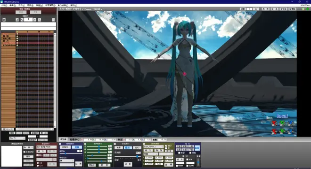The width and height of the screenshot is (311, 169).
Task: Click the timeline vertical scrollbar up arrow
Action: pos(55,34)
